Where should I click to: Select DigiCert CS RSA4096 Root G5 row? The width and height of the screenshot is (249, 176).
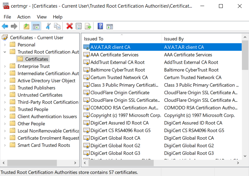(162, 130)
